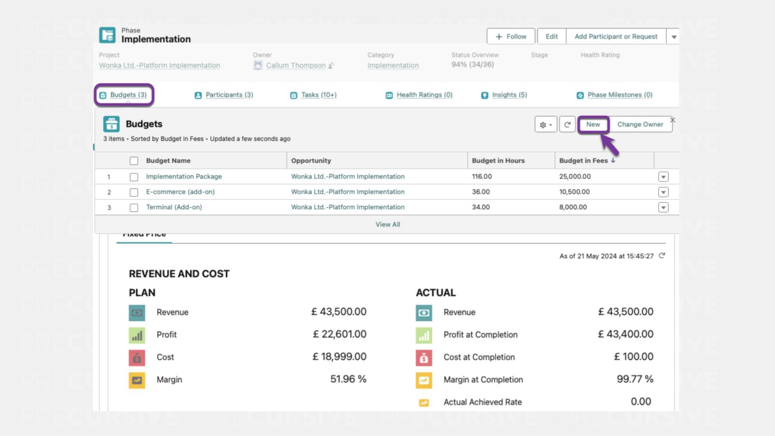Viewport: 775px width, 436px height.
Task: Expand more actions arrow beside Add Participant
Action: point(673,37)
